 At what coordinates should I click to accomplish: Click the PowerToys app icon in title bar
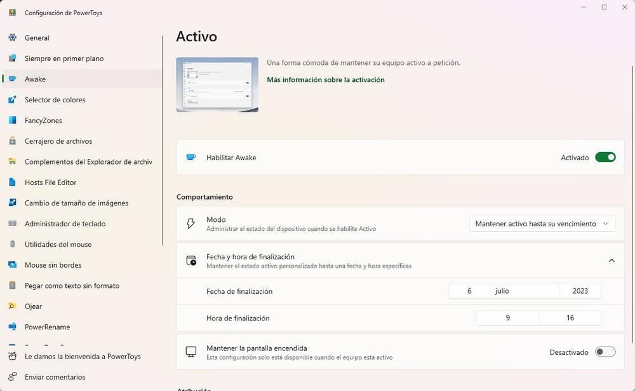[13, 13]
